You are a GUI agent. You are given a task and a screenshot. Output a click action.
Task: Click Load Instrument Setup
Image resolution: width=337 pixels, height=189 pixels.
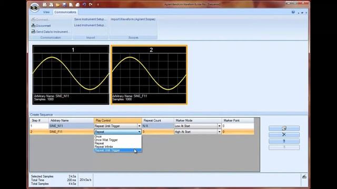tap(90, 25)
